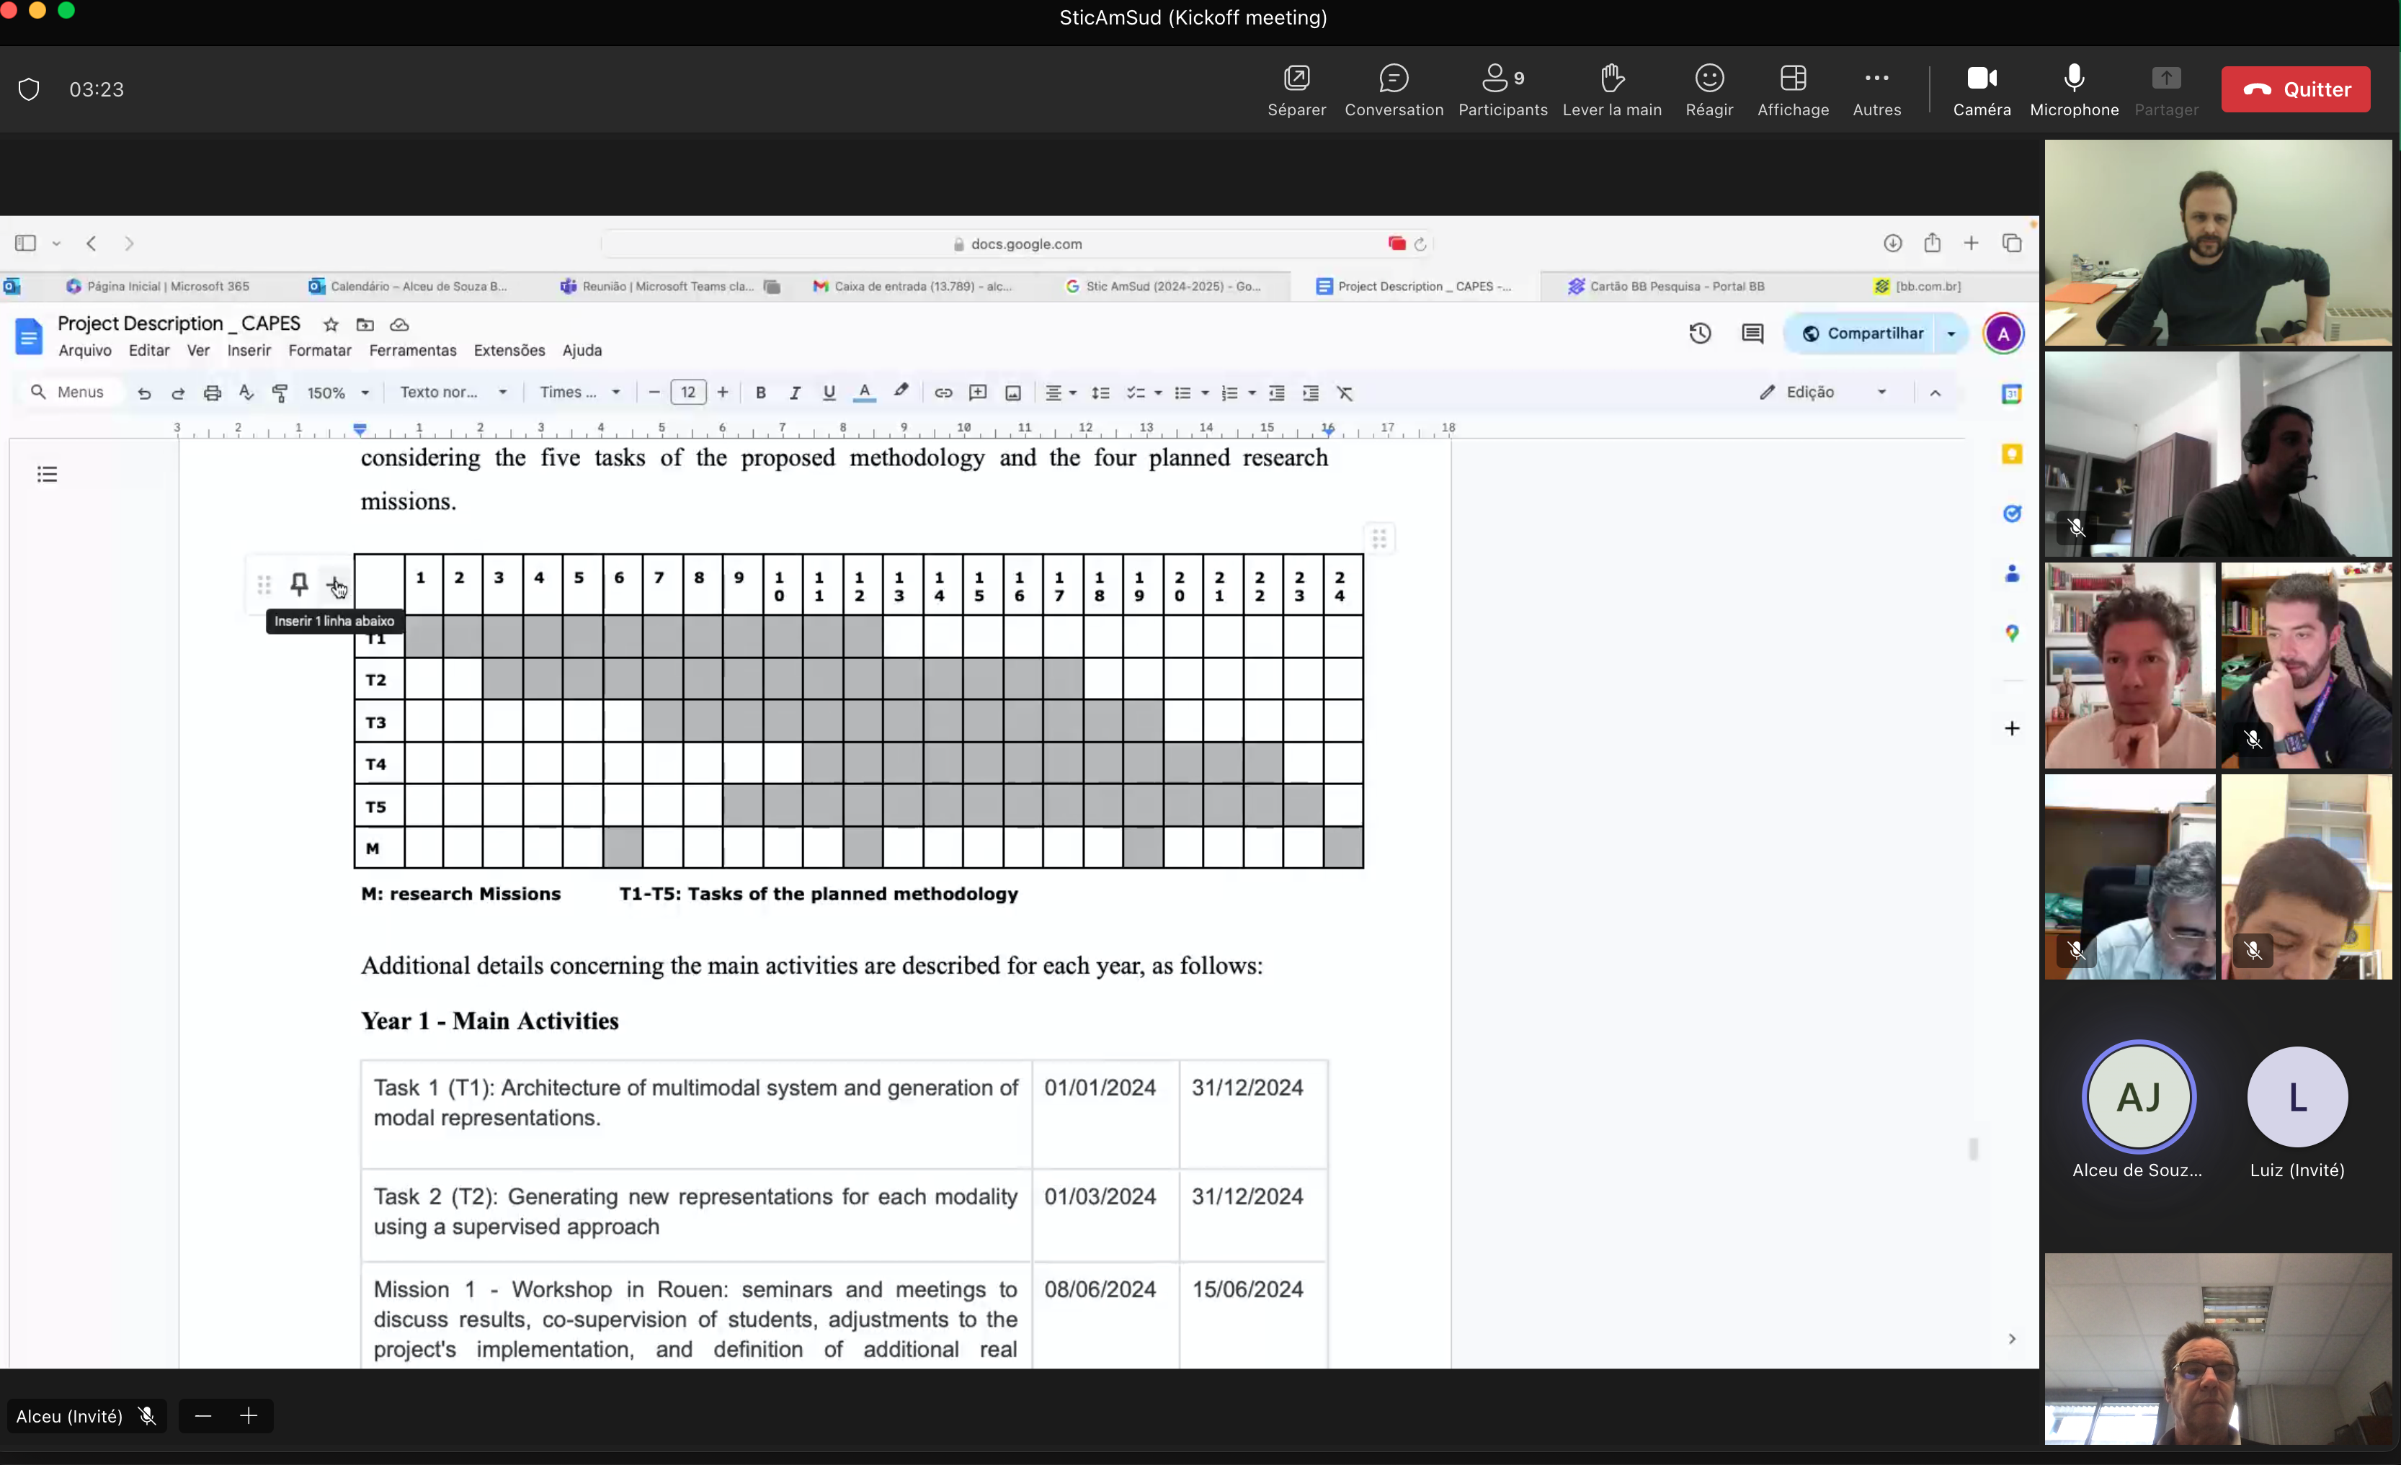The image size is (2401, 1465).
Task: Open the Extensões menu
Action: point(509,351)
